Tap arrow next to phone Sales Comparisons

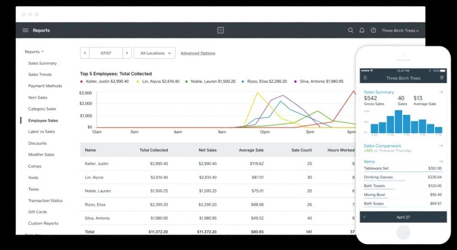pyautogui.click(x=441, y=146)
